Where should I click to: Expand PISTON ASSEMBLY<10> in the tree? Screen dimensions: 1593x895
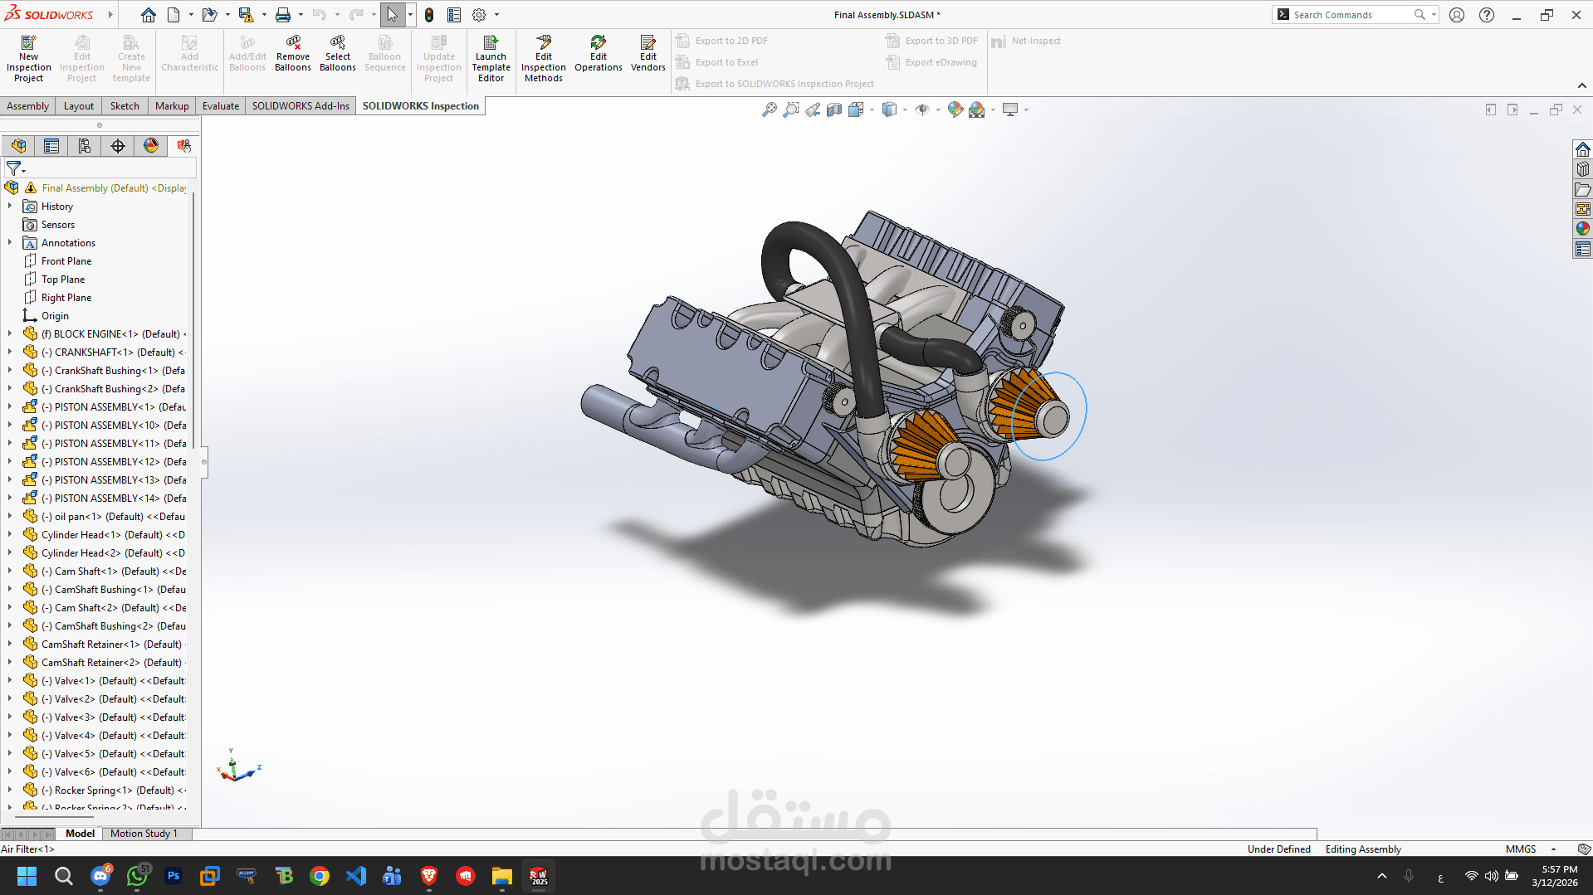coord(10,426)
